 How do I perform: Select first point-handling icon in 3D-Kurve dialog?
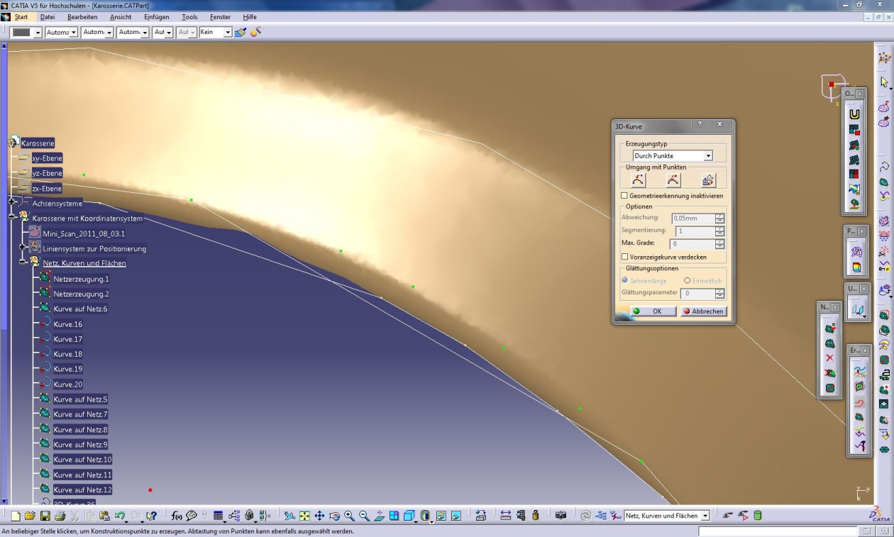click(639, 179)
